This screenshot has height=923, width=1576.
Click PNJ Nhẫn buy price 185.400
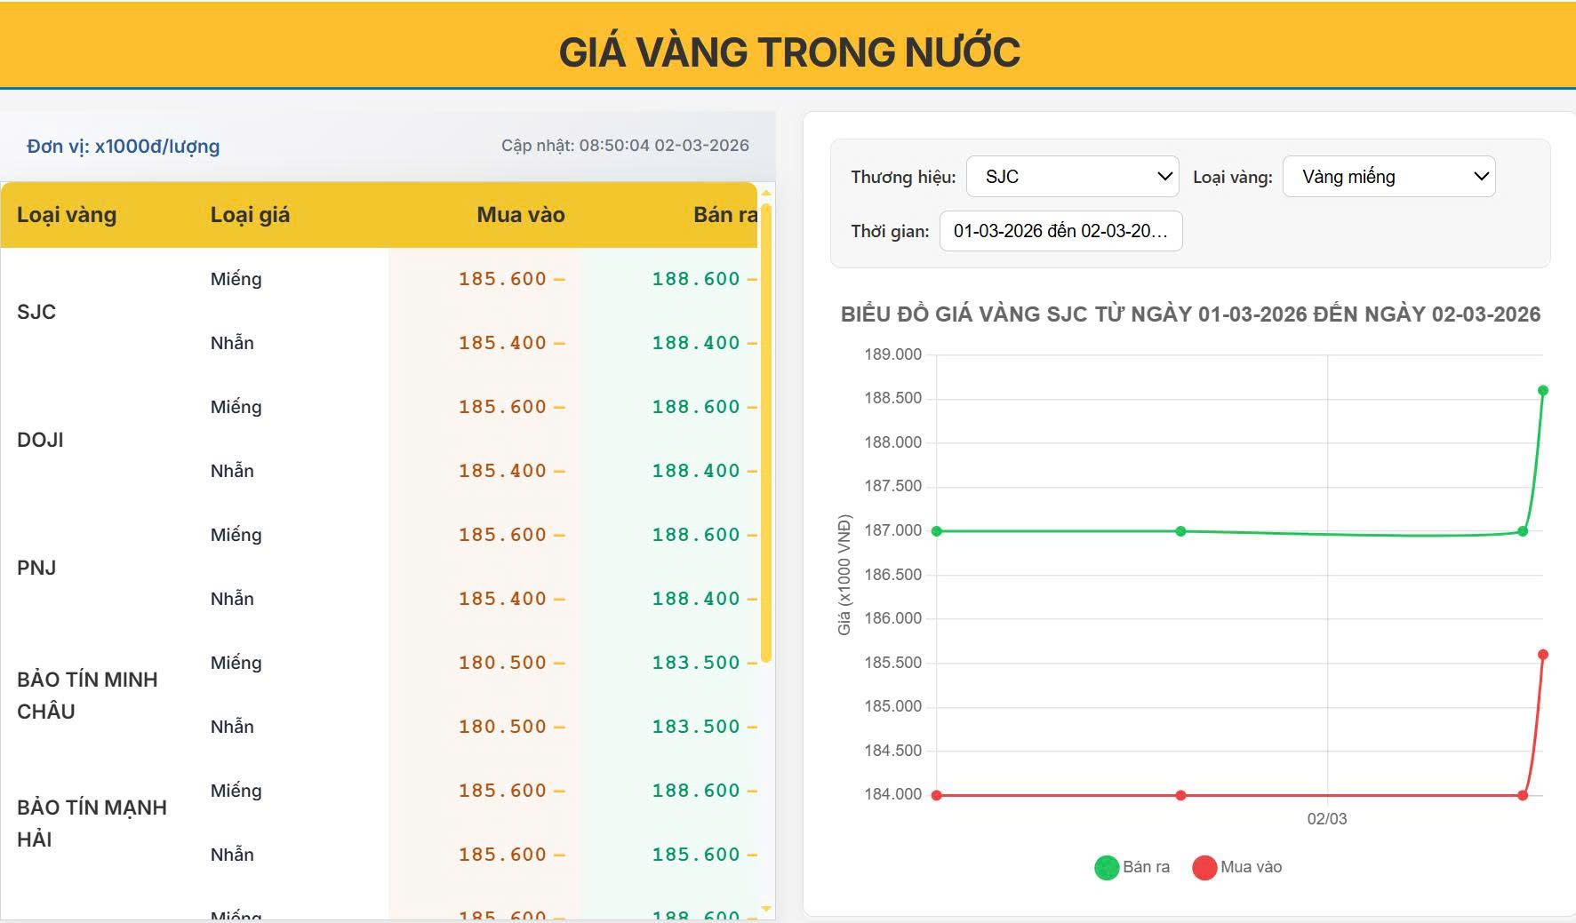click(502, 599)
